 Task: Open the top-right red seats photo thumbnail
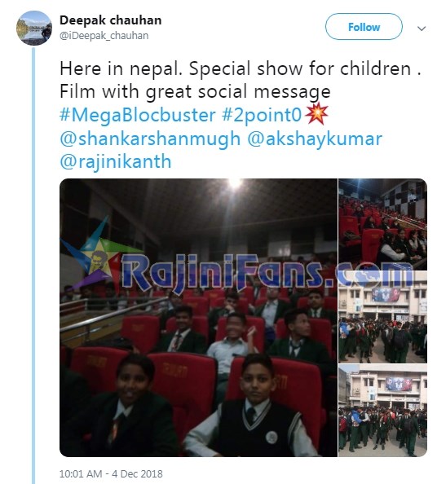[x=383, y=224]
